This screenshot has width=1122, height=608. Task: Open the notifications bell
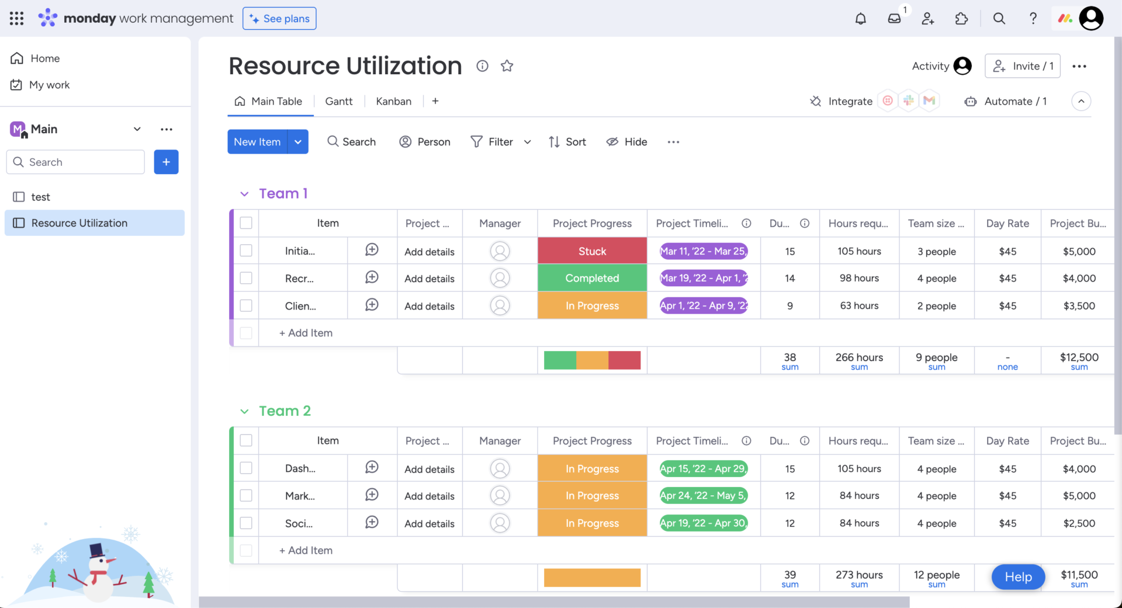point(860,19)
